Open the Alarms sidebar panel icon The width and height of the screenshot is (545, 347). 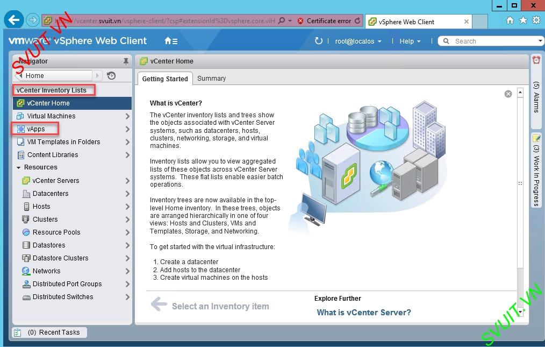[536, 60]
